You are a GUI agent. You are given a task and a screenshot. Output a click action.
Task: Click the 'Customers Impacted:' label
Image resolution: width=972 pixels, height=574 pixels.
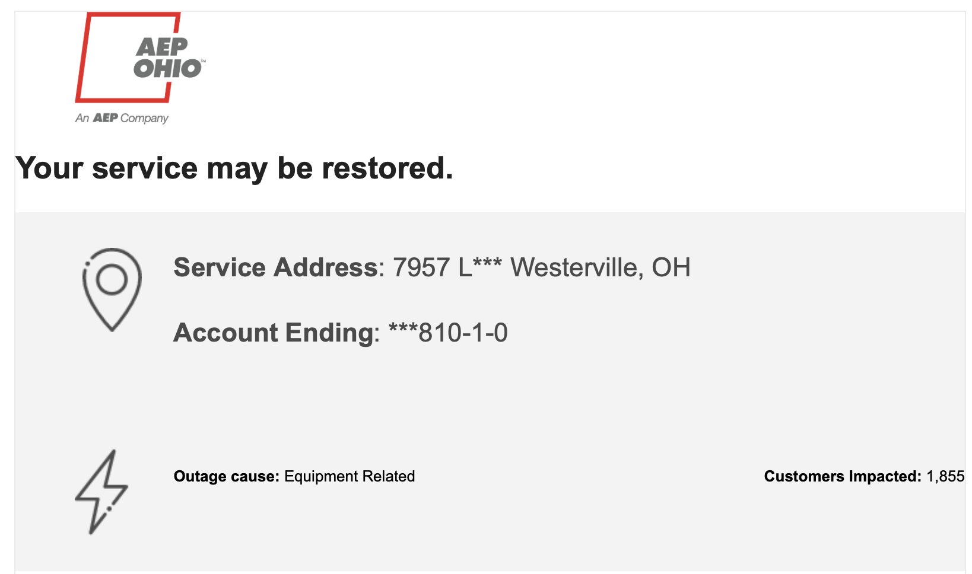click(843, 476)
